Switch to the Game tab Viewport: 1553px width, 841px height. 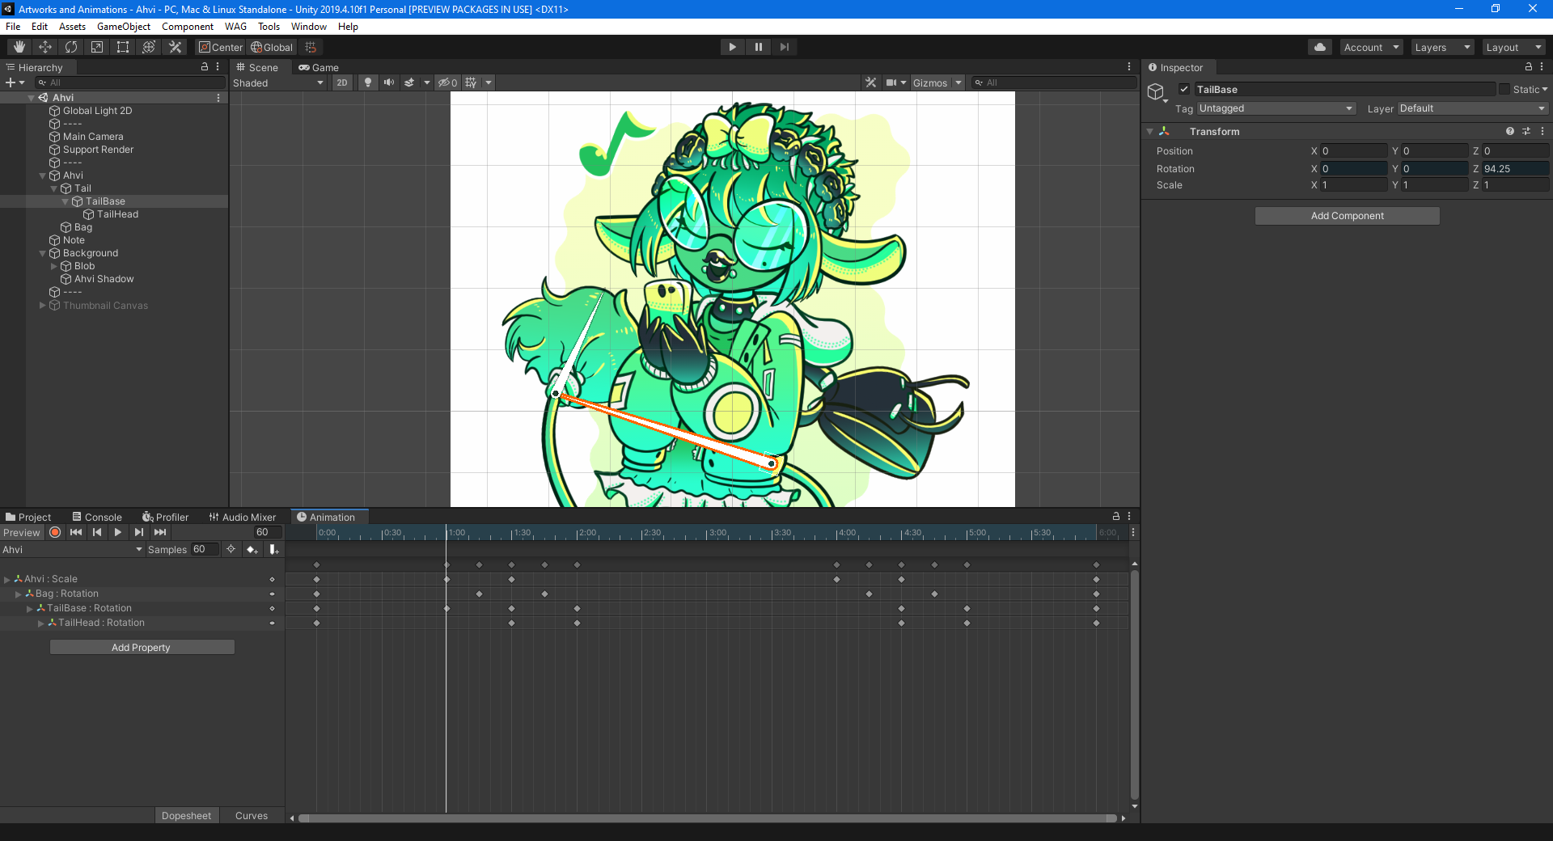pos(319,67)
